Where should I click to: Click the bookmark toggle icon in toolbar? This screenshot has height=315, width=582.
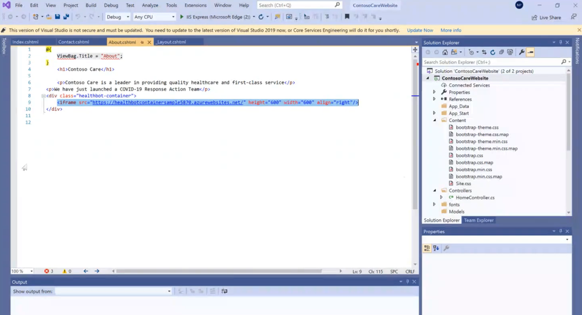coord(347,17)
